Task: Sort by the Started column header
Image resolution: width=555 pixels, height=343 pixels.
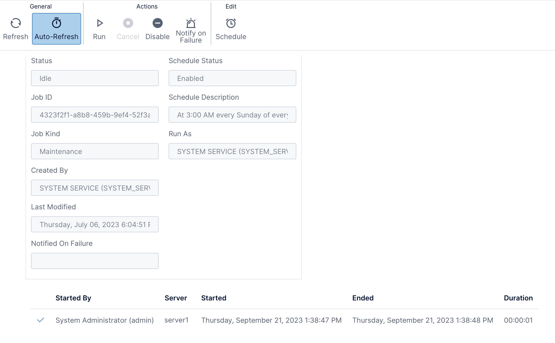Action: (x=214, y=298)
